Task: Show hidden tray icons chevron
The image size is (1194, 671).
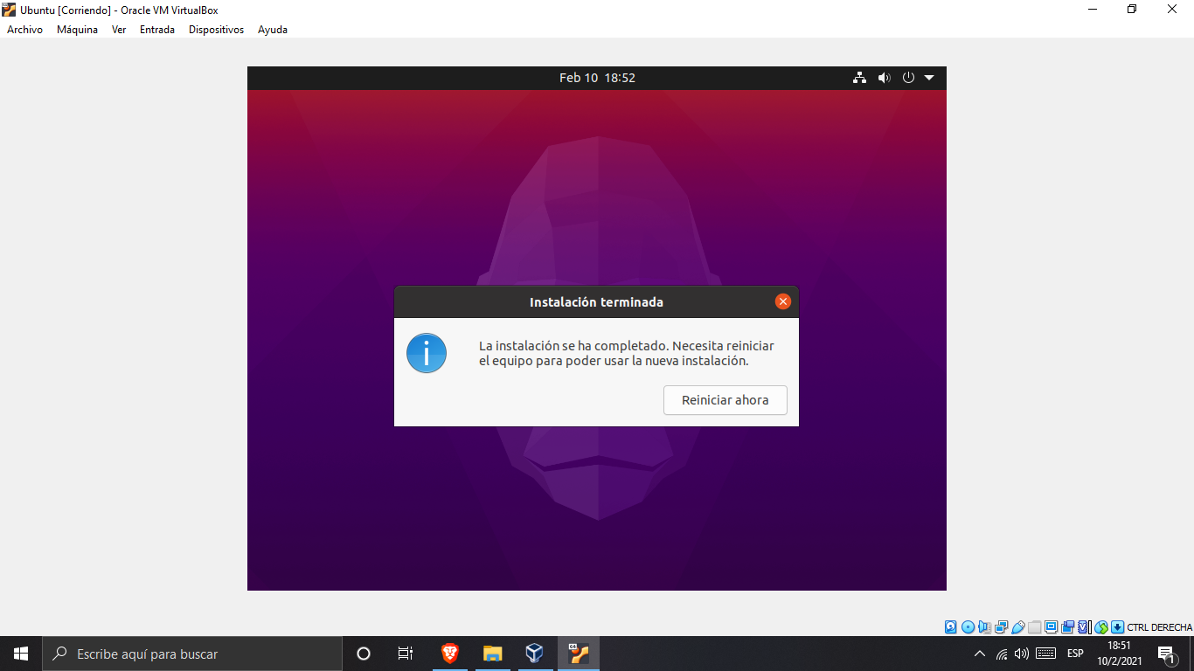Action: pos(979,654)
